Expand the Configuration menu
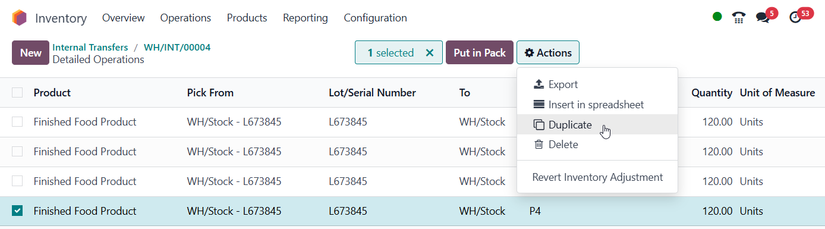Image resolution: width=825 pixels, height=229 pixels. (x=375, y=18)
